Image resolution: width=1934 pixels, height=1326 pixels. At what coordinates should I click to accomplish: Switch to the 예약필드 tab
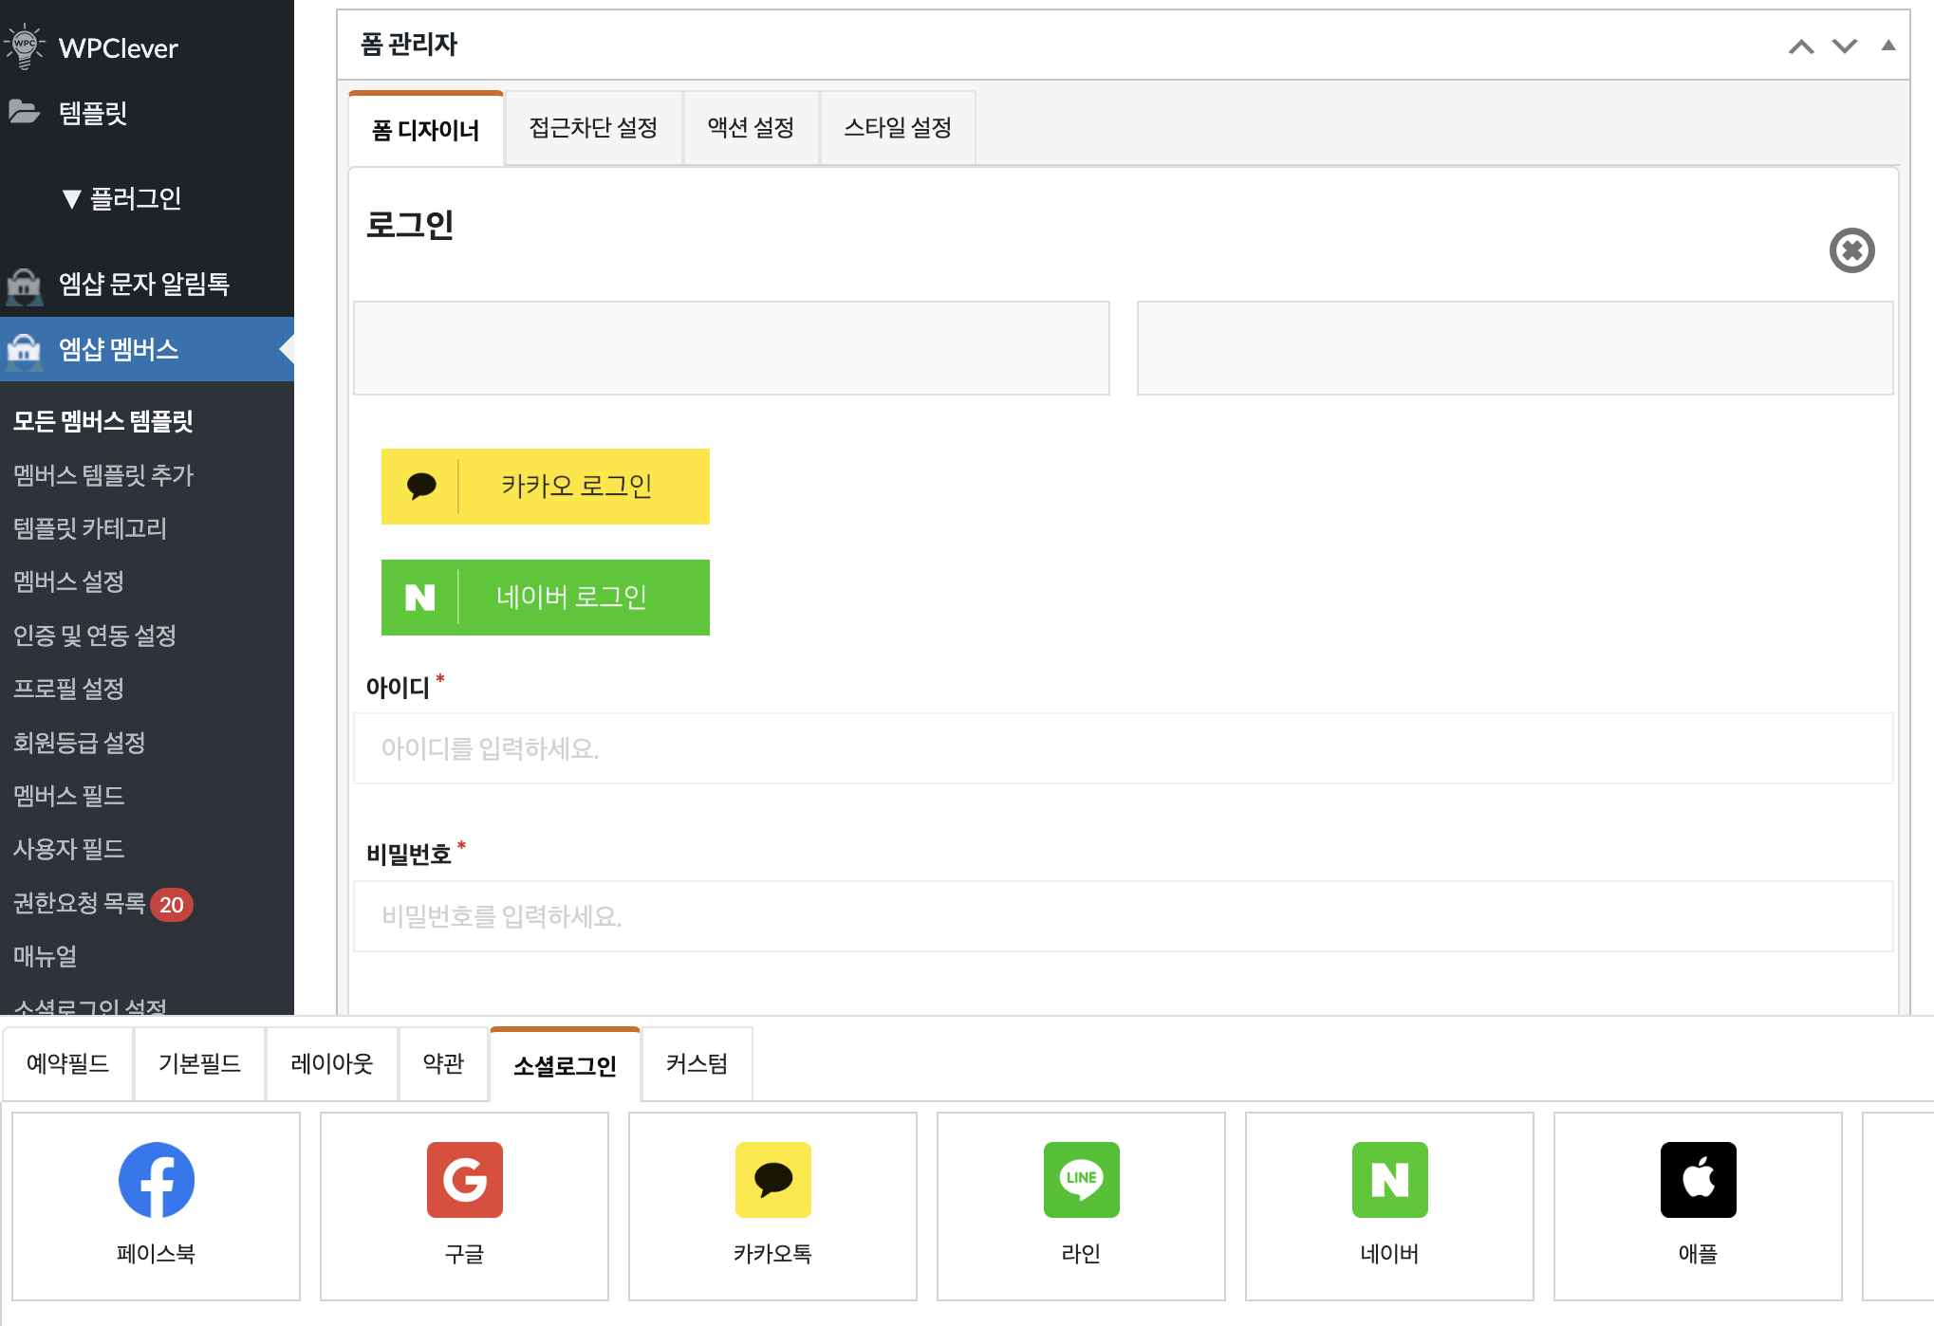click(68, 1064)
